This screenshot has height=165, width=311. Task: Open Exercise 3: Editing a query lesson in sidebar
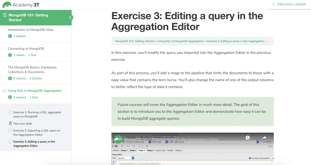point(34,144)
